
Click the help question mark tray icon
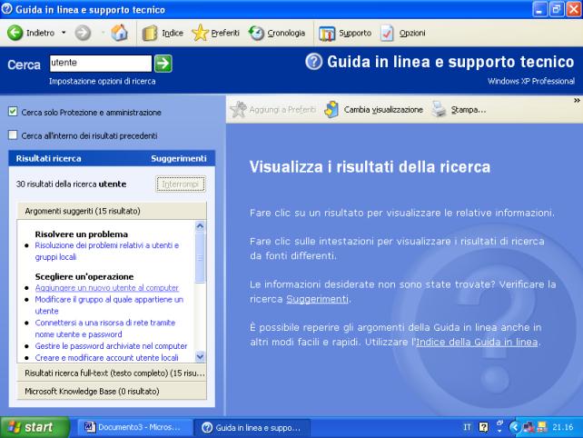tap(483, 427)
